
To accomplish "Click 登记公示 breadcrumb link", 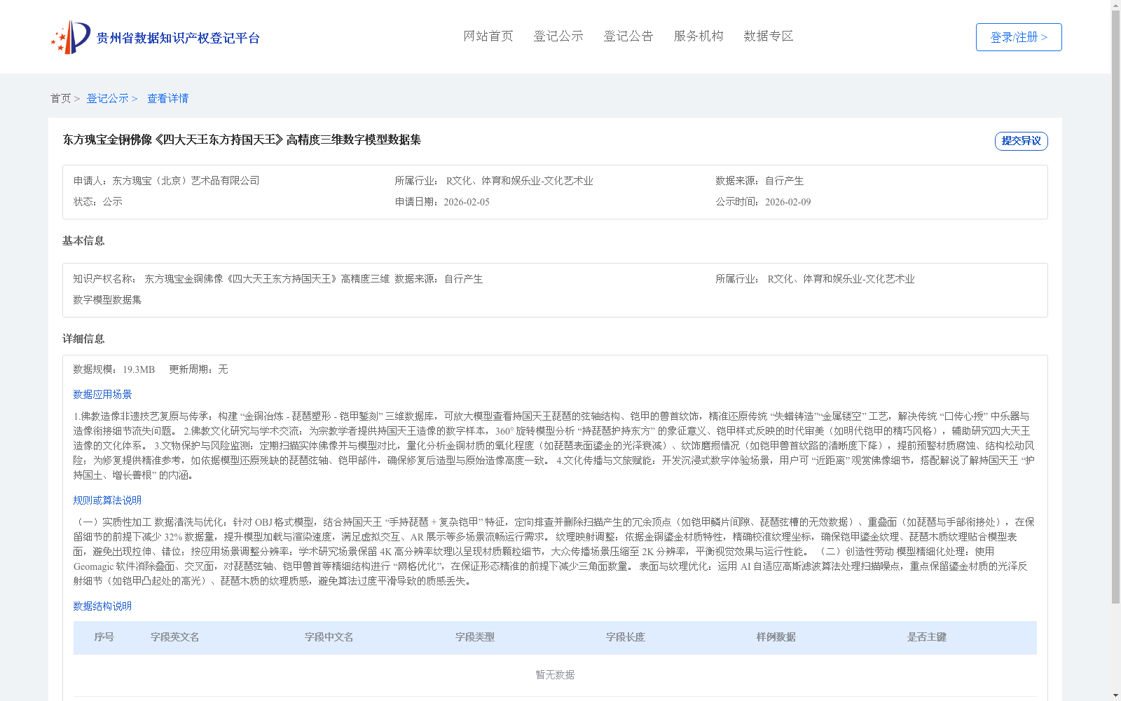I will 107,98.
